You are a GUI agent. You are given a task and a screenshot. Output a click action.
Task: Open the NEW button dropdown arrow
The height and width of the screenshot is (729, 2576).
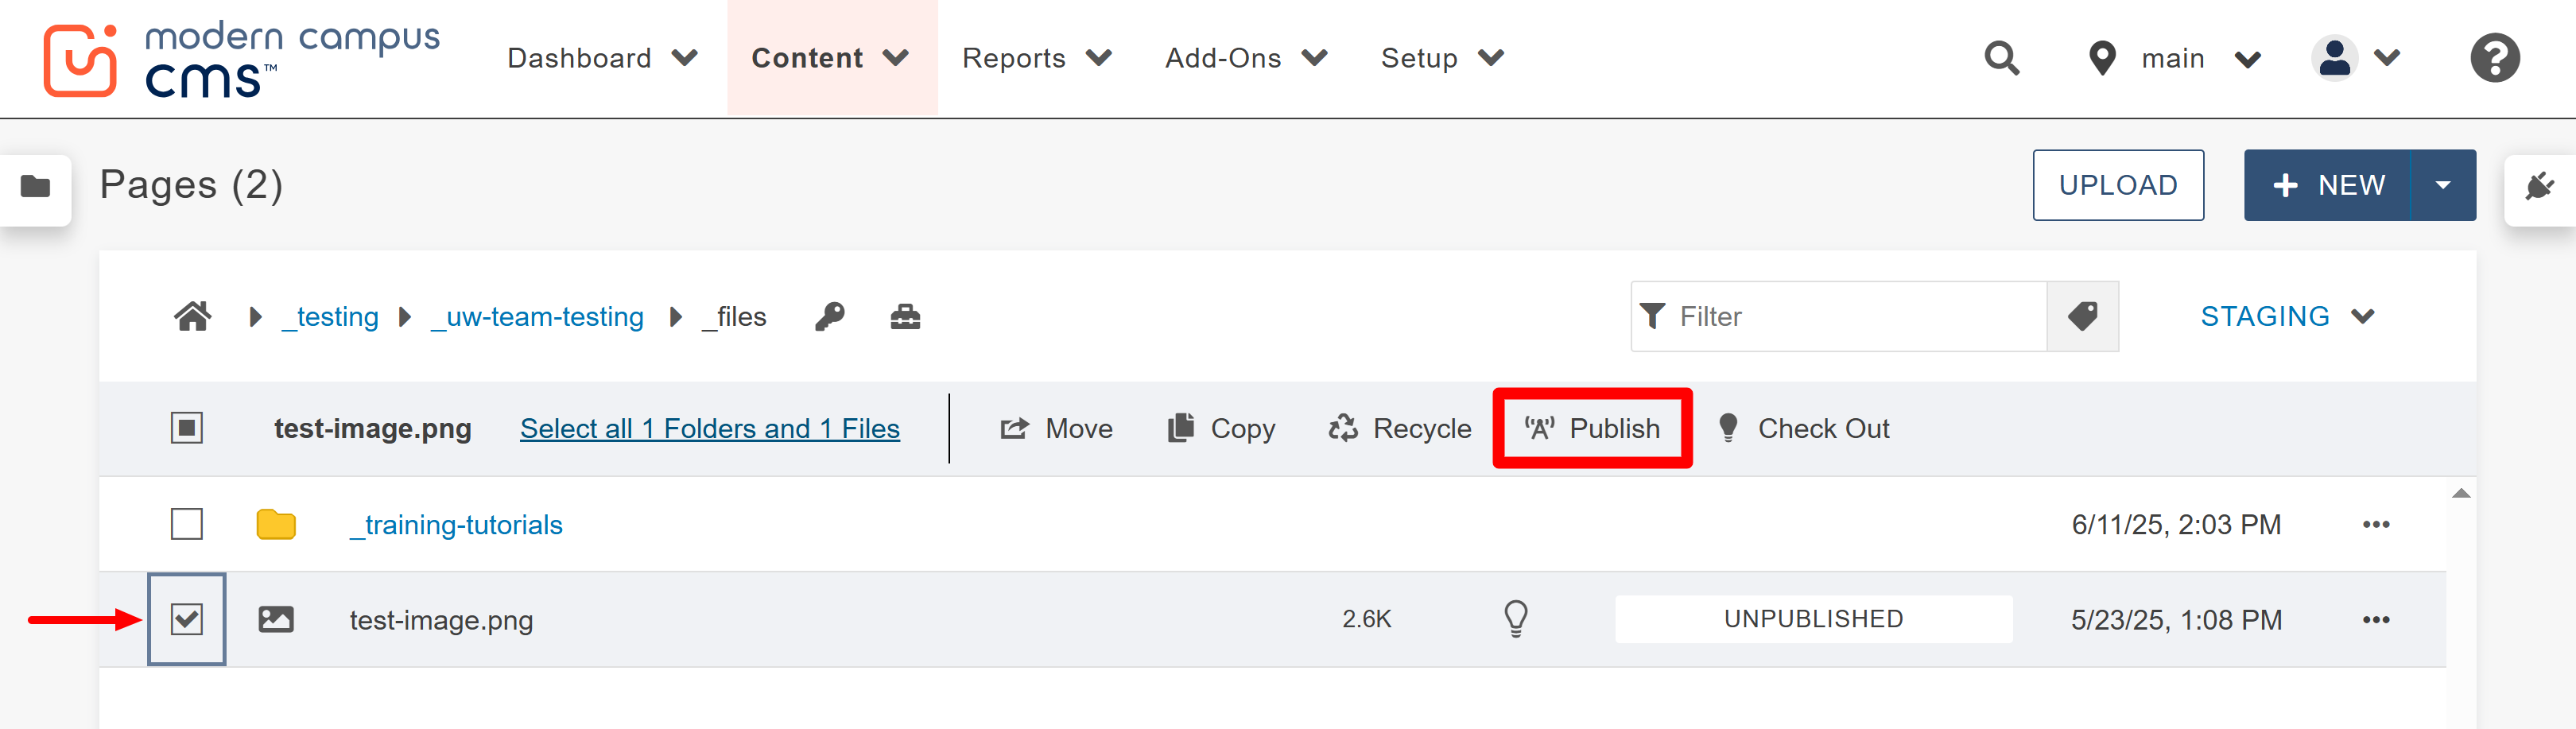[x=2444, y=185]
